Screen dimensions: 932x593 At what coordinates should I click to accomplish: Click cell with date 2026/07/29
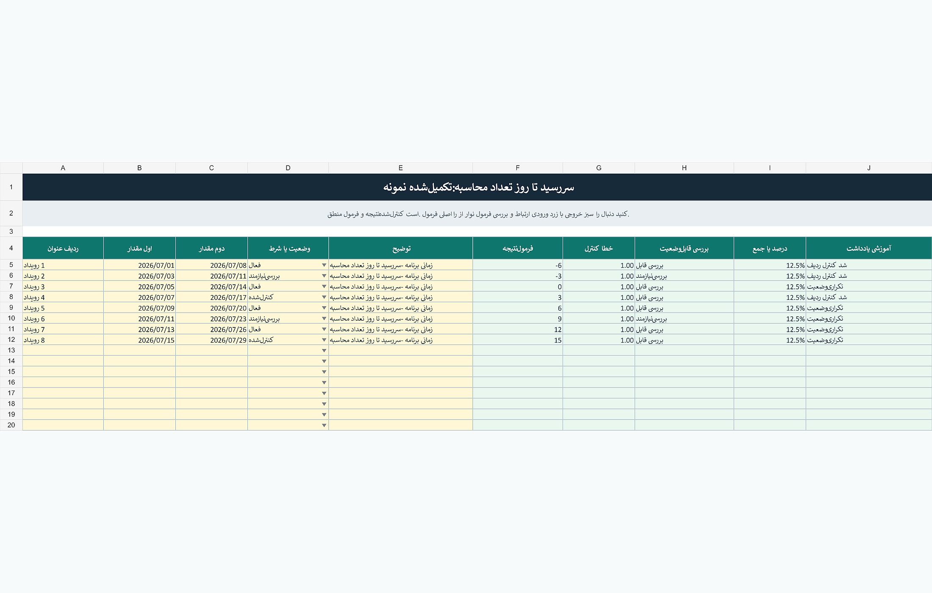[x=211, y=340]
